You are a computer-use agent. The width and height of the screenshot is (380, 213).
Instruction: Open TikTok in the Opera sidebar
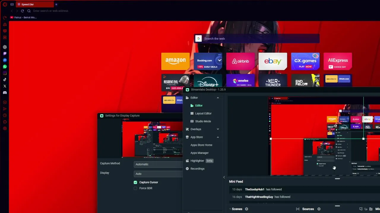(5, 80)
